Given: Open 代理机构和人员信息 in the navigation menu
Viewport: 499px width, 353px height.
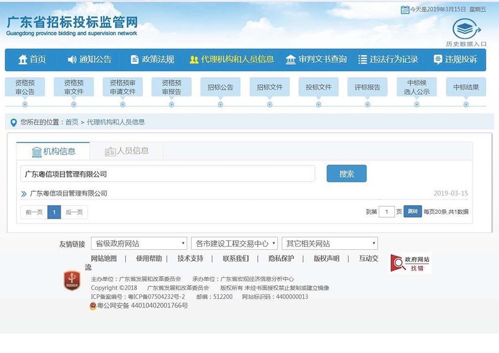Looking at the screenshot, I should (x=232, y=60).
